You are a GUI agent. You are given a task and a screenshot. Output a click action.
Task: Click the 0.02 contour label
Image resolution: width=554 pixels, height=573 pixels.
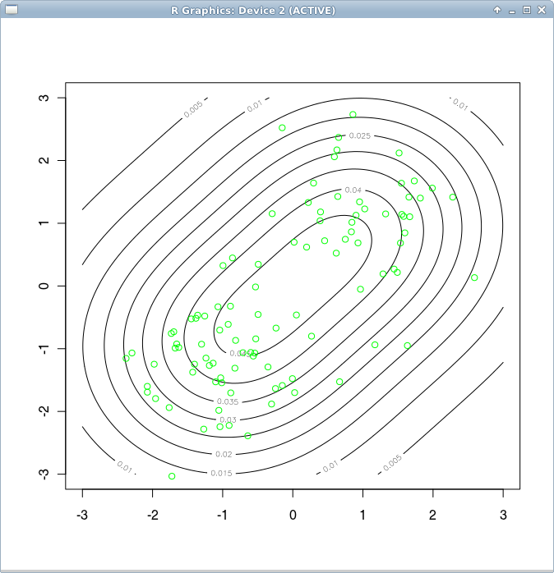tap(224, 454)
